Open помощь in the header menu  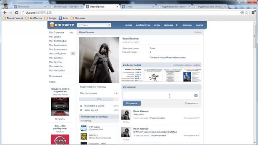187,25
